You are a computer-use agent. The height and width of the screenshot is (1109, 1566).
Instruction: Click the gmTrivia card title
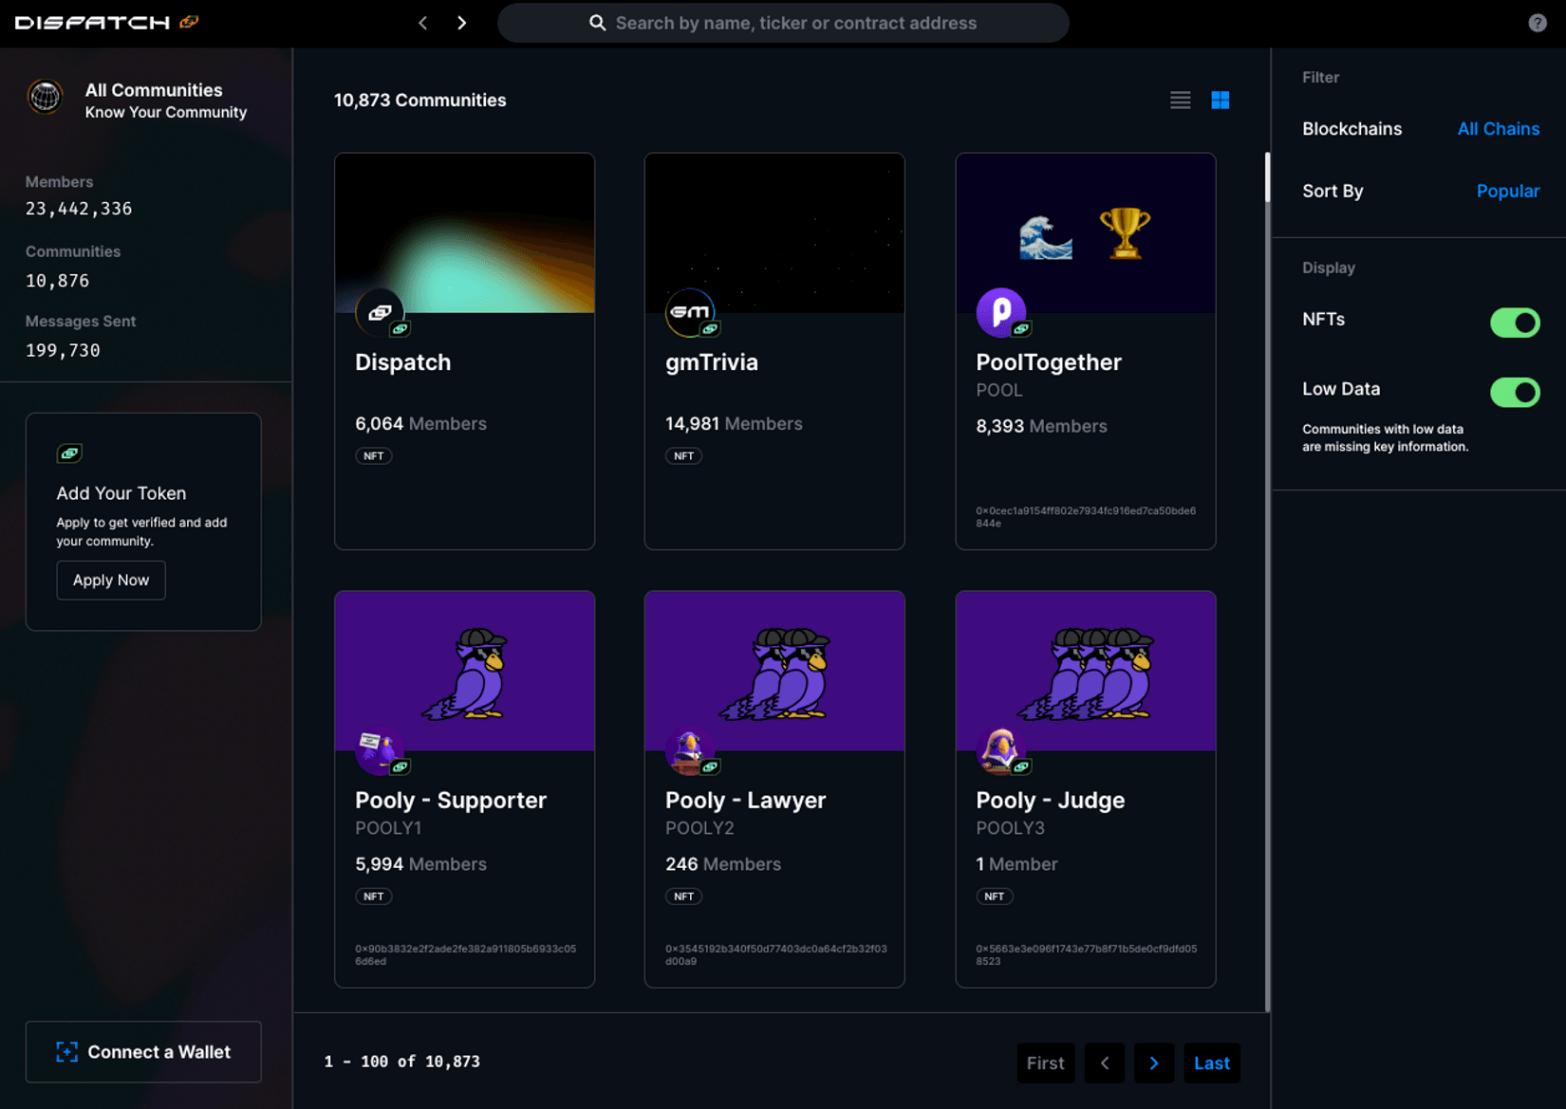tap(712, 362)
